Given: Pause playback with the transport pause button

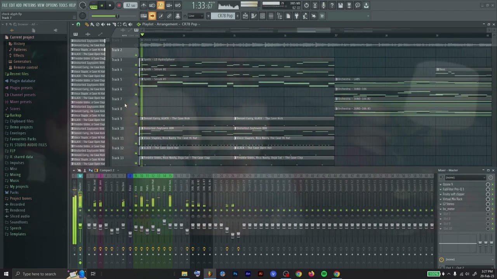Looking at the screenshot, I should click(102, 5).
